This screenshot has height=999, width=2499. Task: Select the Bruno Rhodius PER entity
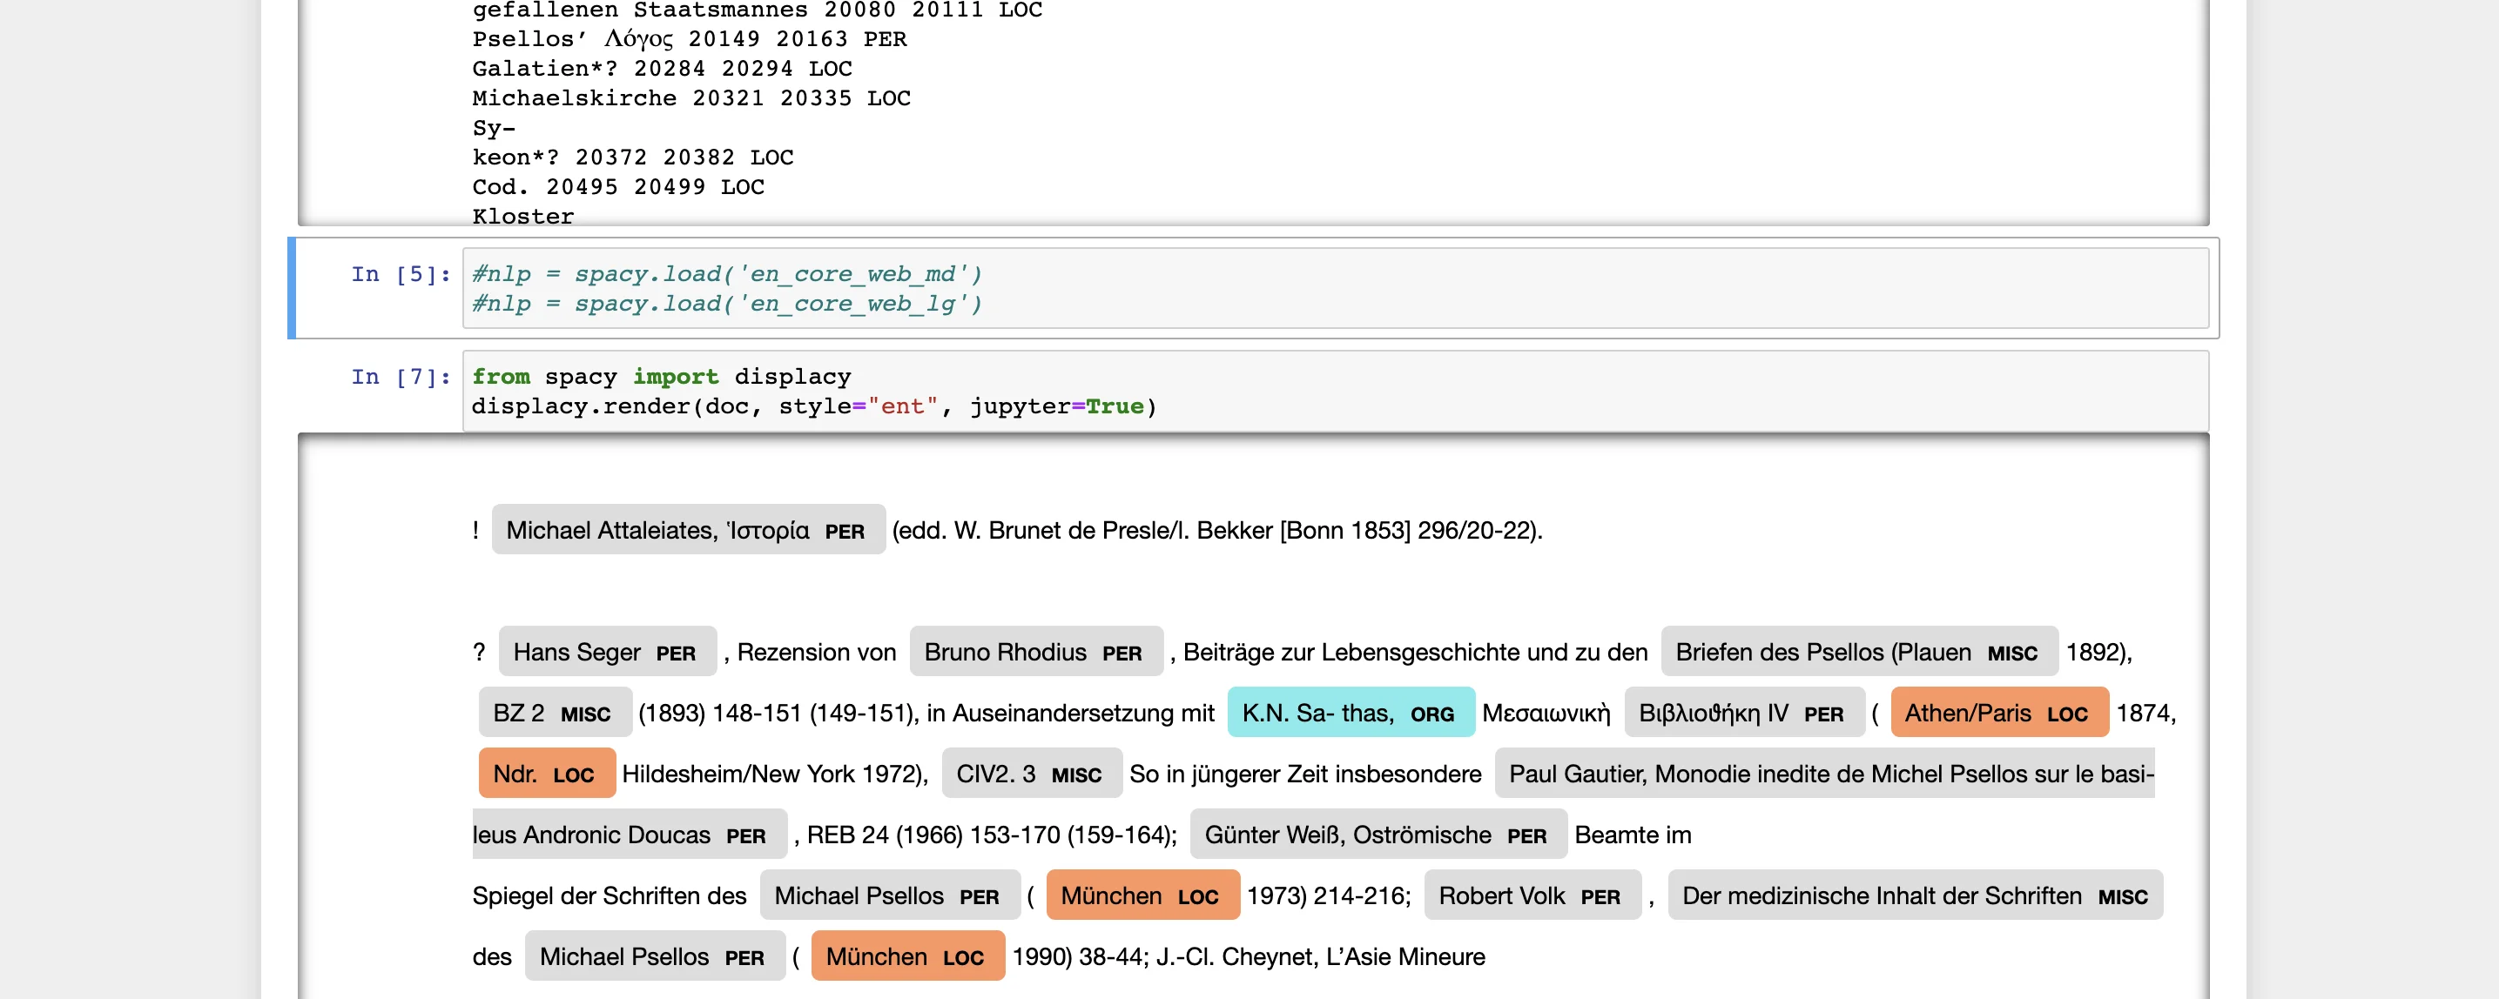[x=1034, y=653]
